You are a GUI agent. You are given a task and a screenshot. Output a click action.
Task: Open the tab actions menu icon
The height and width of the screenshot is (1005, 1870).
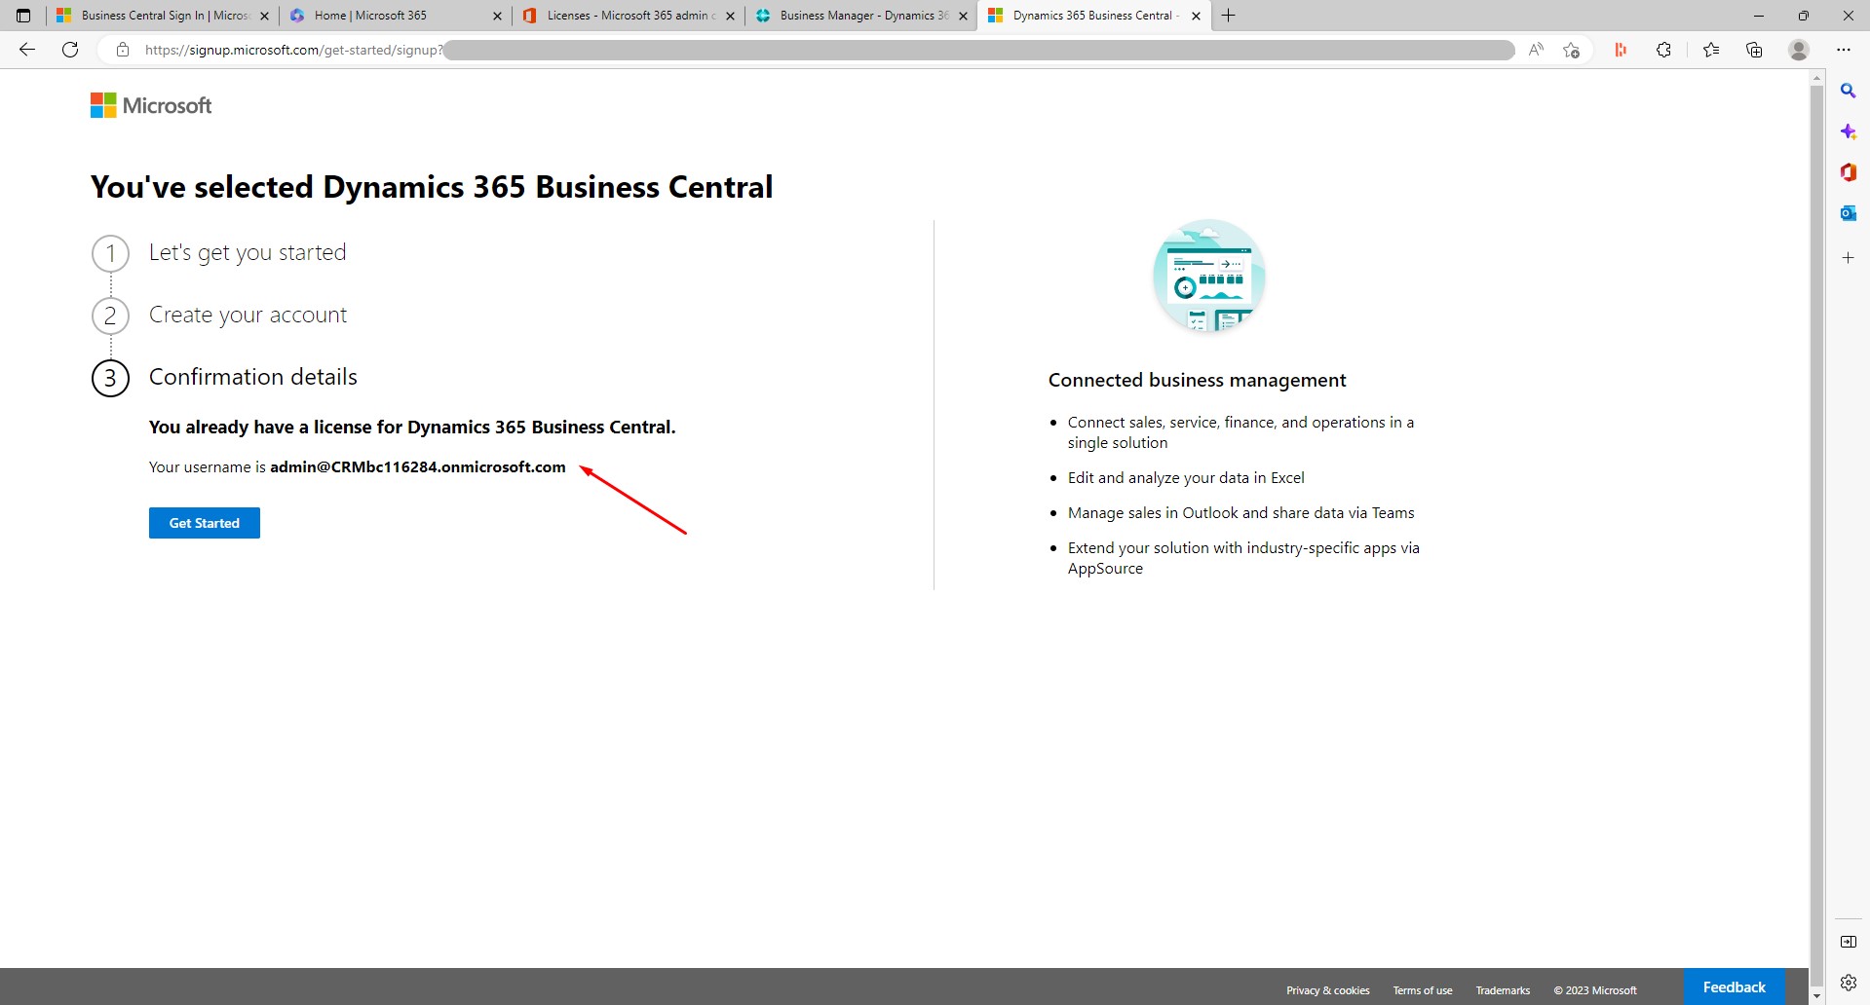tap(23, 16)
